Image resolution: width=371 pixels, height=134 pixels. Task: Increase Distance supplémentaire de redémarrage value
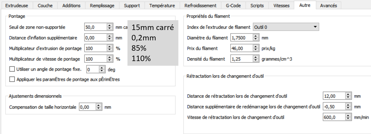click(x=348, y=105)
